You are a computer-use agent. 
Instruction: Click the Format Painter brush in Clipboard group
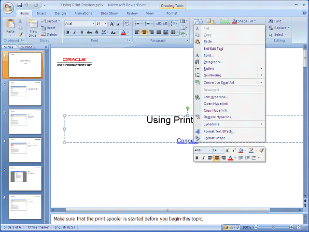tap(20, 35)
